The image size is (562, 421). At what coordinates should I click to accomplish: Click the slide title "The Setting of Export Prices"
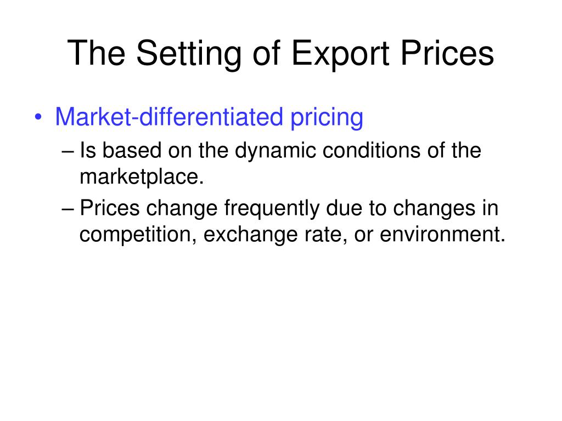pyautogui.click(x=280, y=53)
